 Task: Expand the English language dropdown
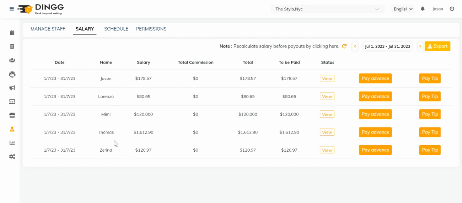403,9
